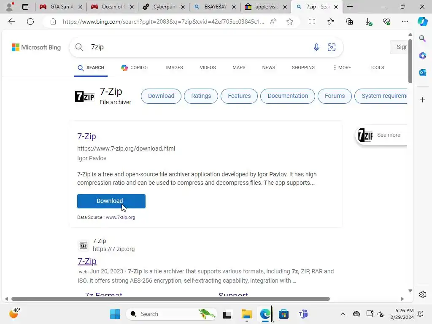Open the tab actions menu icon

tap(25, 7)
